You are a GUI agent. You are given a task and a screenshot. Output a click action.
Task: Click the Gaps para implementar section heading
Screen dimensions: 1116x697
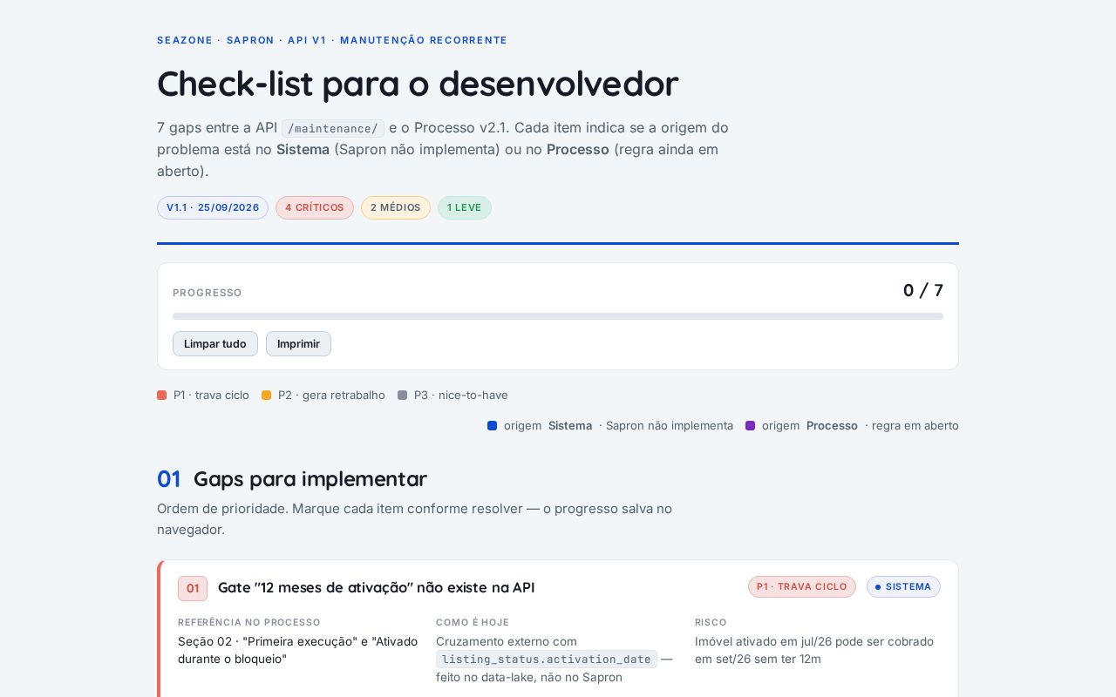point(310,478)
